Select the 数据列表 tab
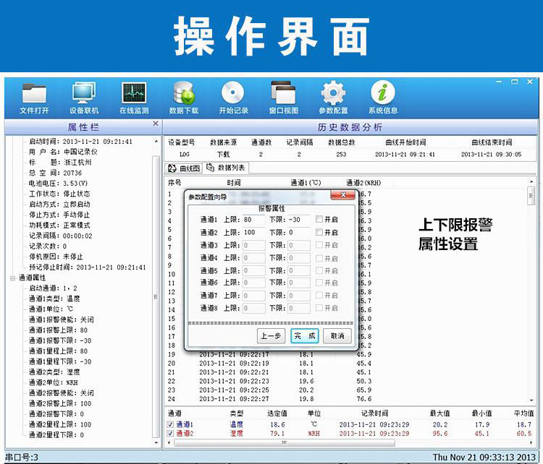The image size is (543, 464). click(x=226, y=168)
